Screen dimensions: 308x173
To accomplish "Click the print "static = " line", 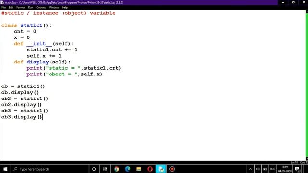I will pos(74,68).
